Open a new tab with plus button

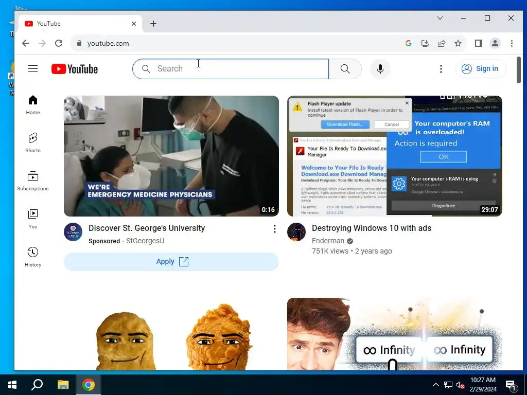tap(153, 24)
